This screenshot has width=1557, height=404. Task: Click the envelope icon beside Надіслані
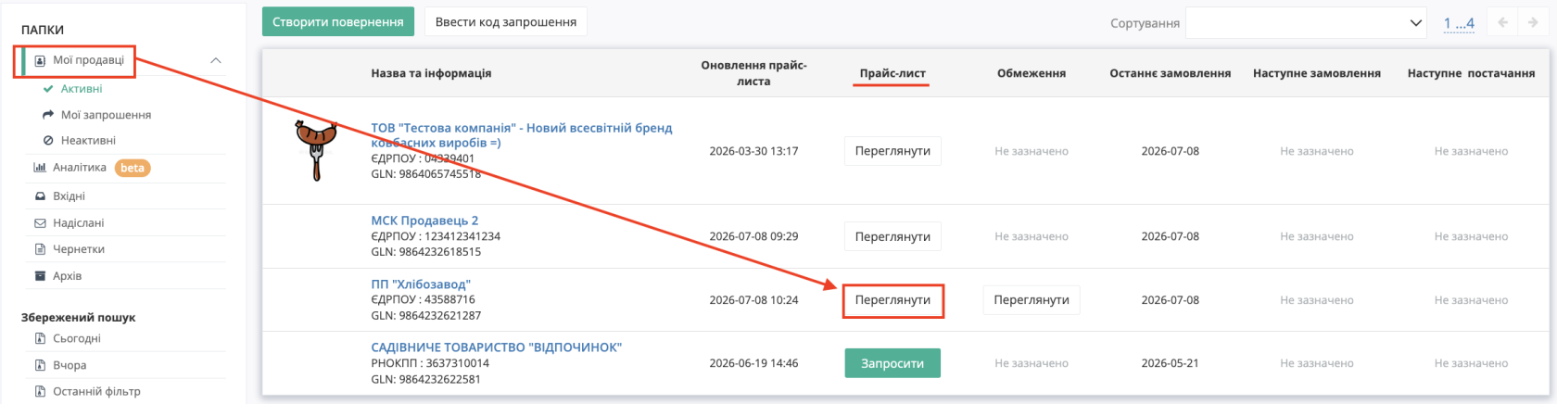[x=40, y=223]
